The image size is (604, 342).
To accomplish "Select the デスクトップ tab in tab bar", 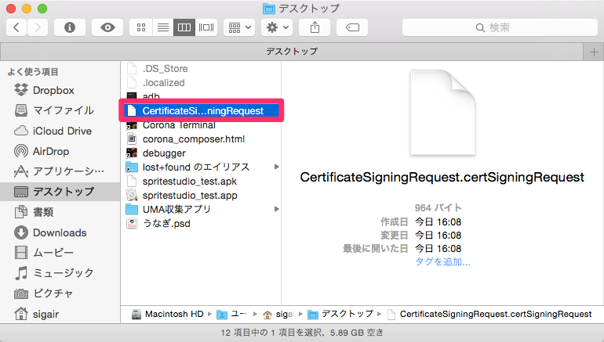I will point(292,52).
